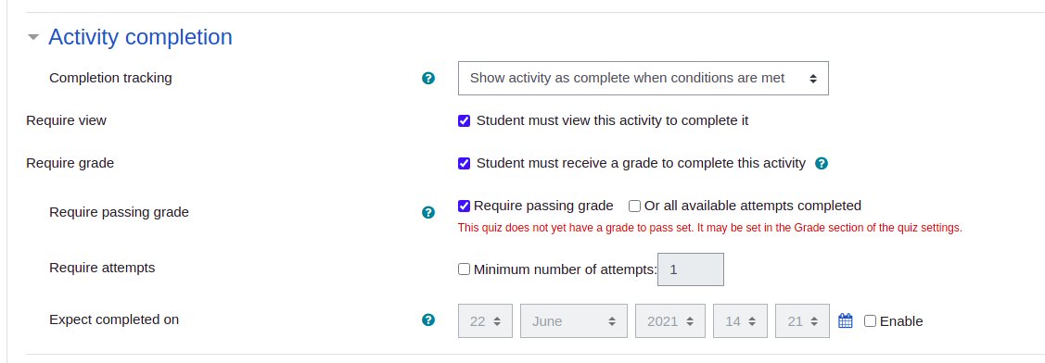Open the day dropdown showing 22
Viewport: 1045px width, 363px height.
485,321
